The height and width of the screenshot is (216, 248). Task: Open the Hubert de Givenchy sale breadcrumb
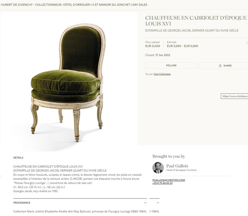(74, 5)
